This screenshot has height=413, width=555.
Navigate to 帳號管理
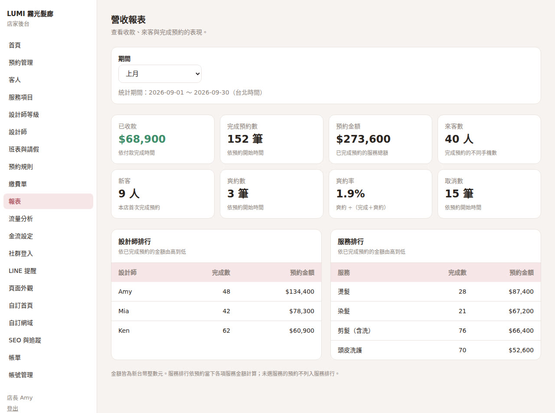point(48,375)
